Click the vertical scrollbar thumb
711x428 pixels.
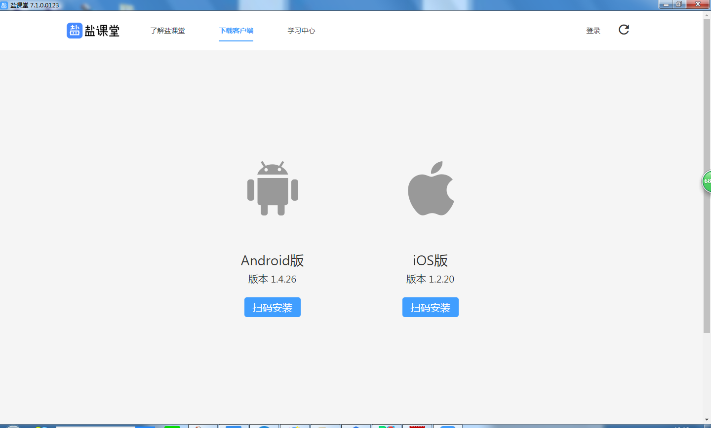tap(707, 175)
